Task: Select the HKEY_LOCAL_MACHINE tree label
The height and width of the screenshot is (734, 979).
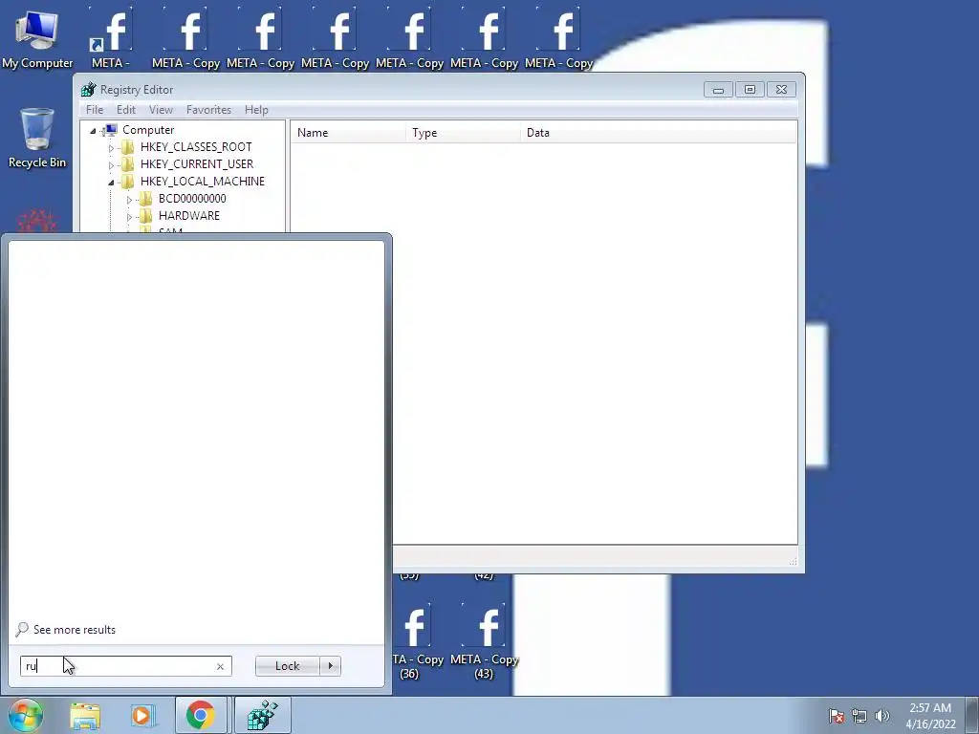Action: [203, 181]
